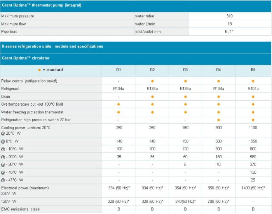Click Water freezing protection dot for R1

pos(119,112)
